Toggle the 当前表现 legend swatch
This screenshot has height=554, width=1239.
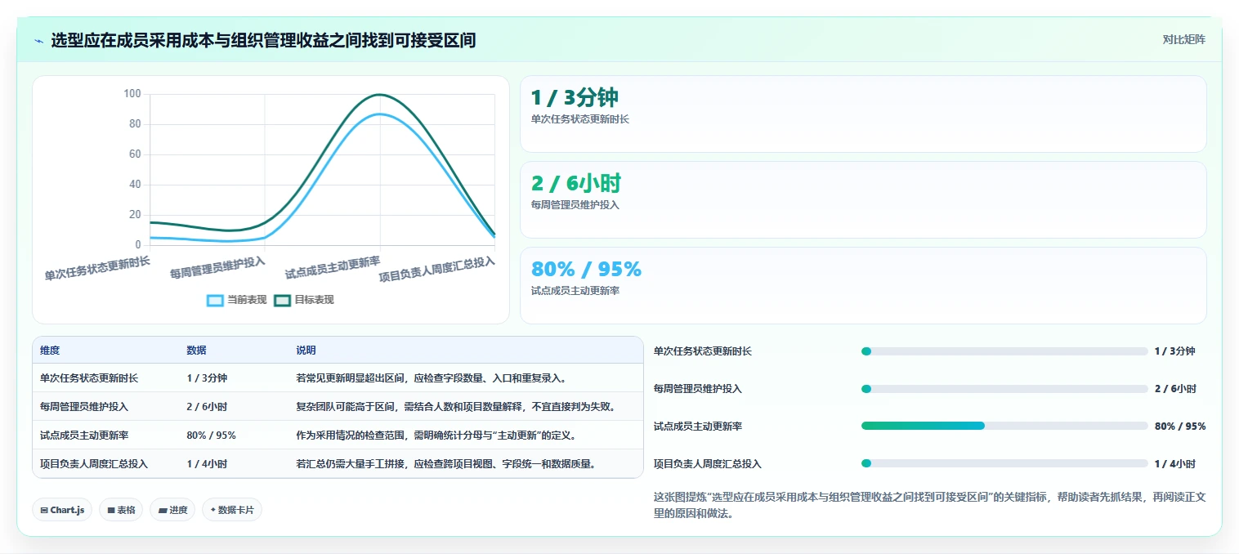(x=215, y=300)
